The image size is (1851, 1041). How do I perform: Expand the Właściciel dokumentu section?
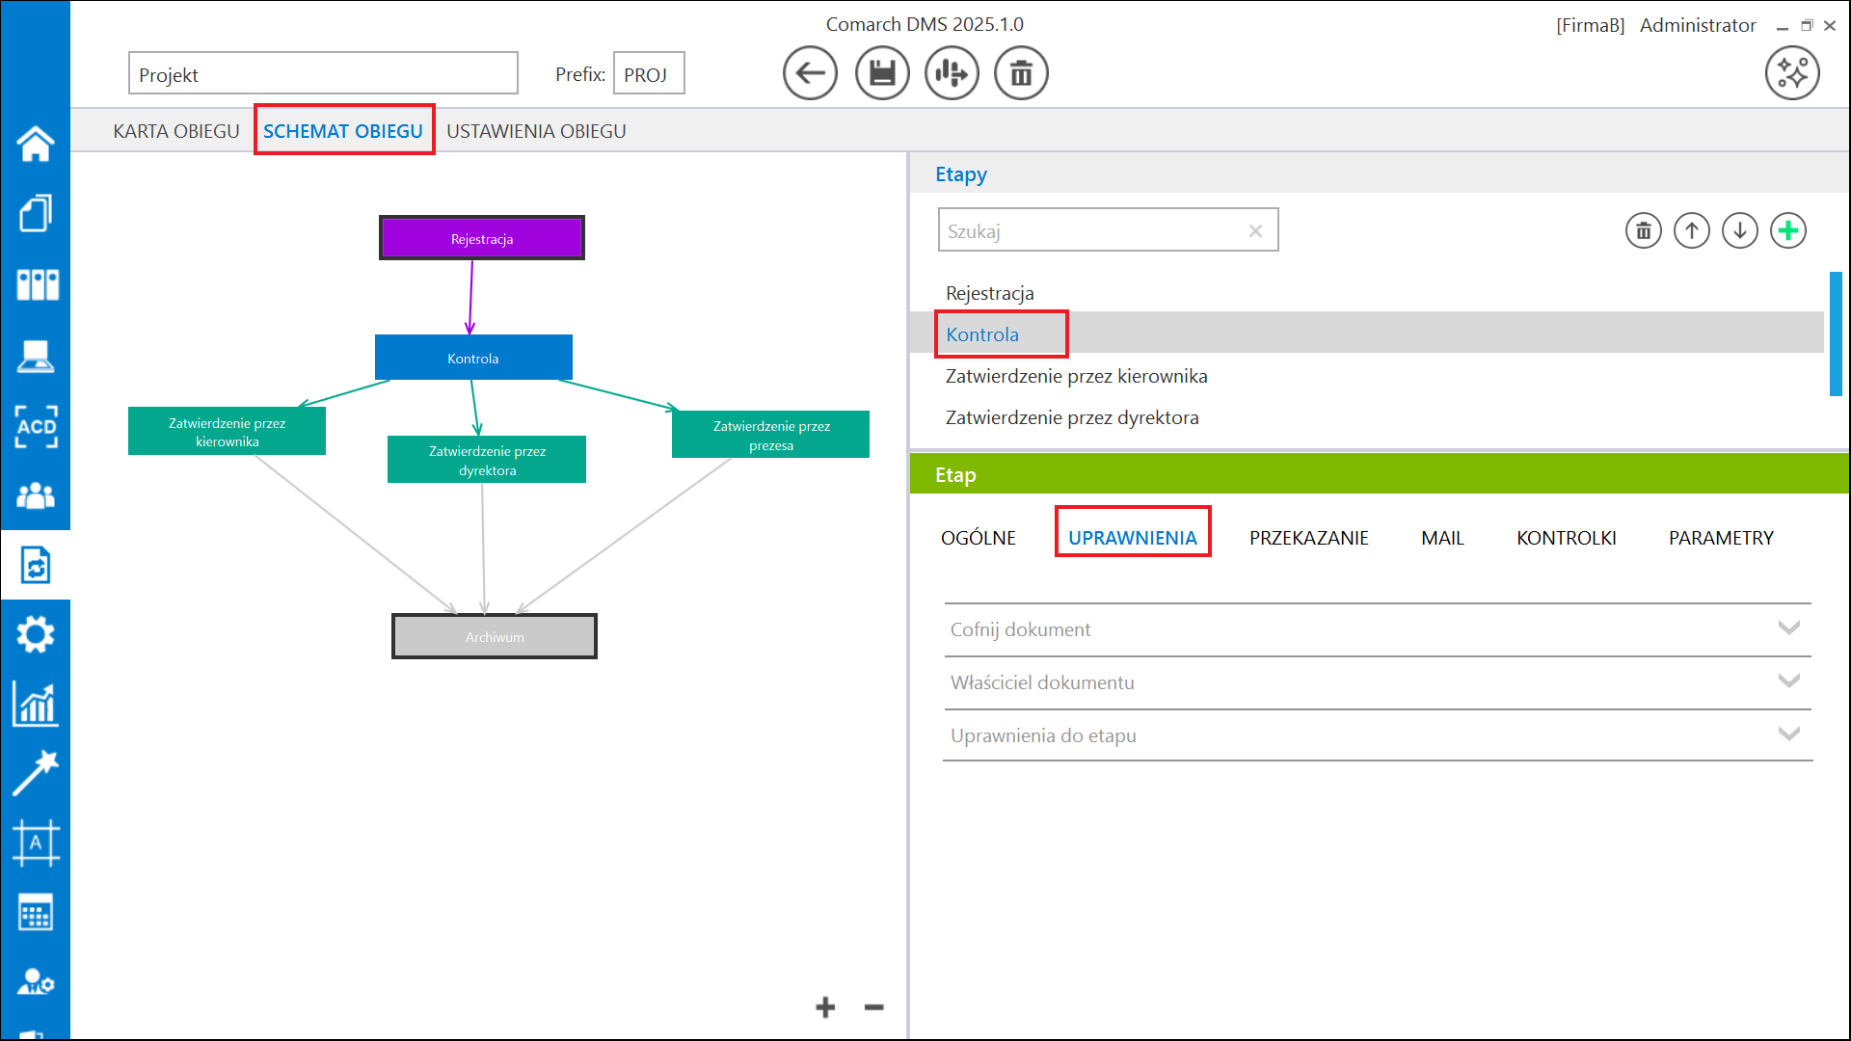[1378, 682]
